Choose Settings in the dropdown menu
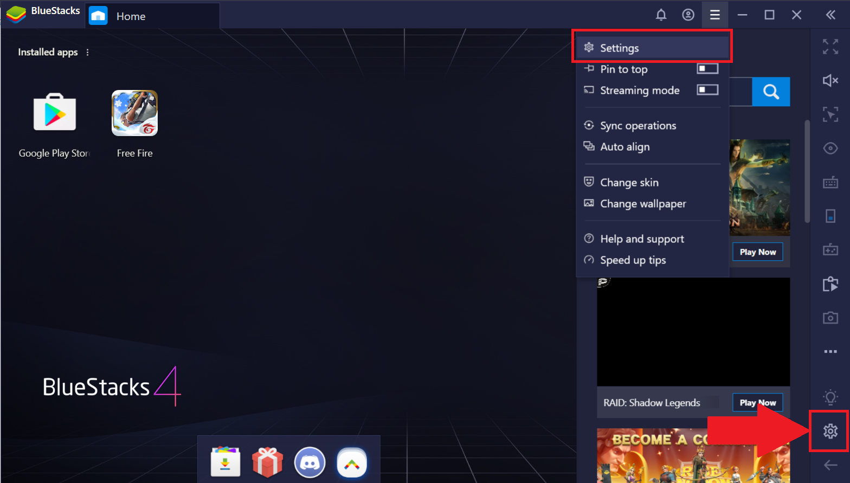The height and width of the screenshot is (483, 850). (x=652, y=48)
